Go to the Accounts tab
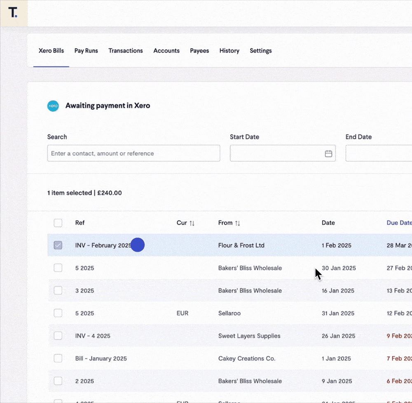The image size is (412, 403). [x=166, y=50]
